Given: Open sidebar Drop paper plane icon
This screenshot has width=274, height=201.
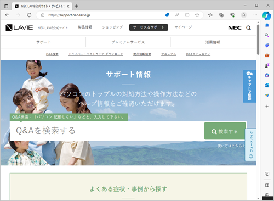Looking at the screenshot, I should click(x=267, y=95).
